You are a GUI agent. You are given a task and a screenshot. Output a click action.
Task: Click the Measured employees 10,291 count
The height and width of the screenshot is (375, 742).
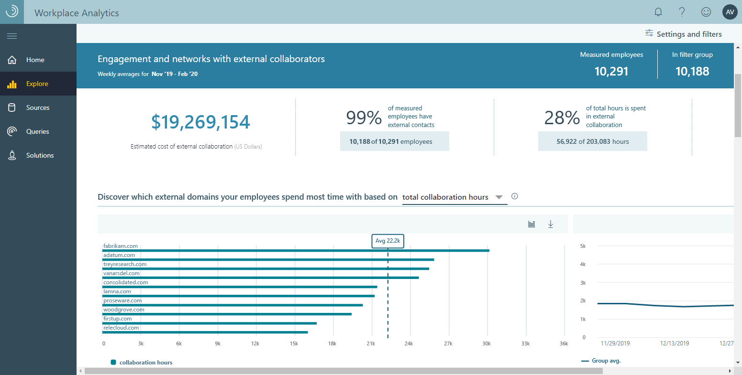coord(611,71)
